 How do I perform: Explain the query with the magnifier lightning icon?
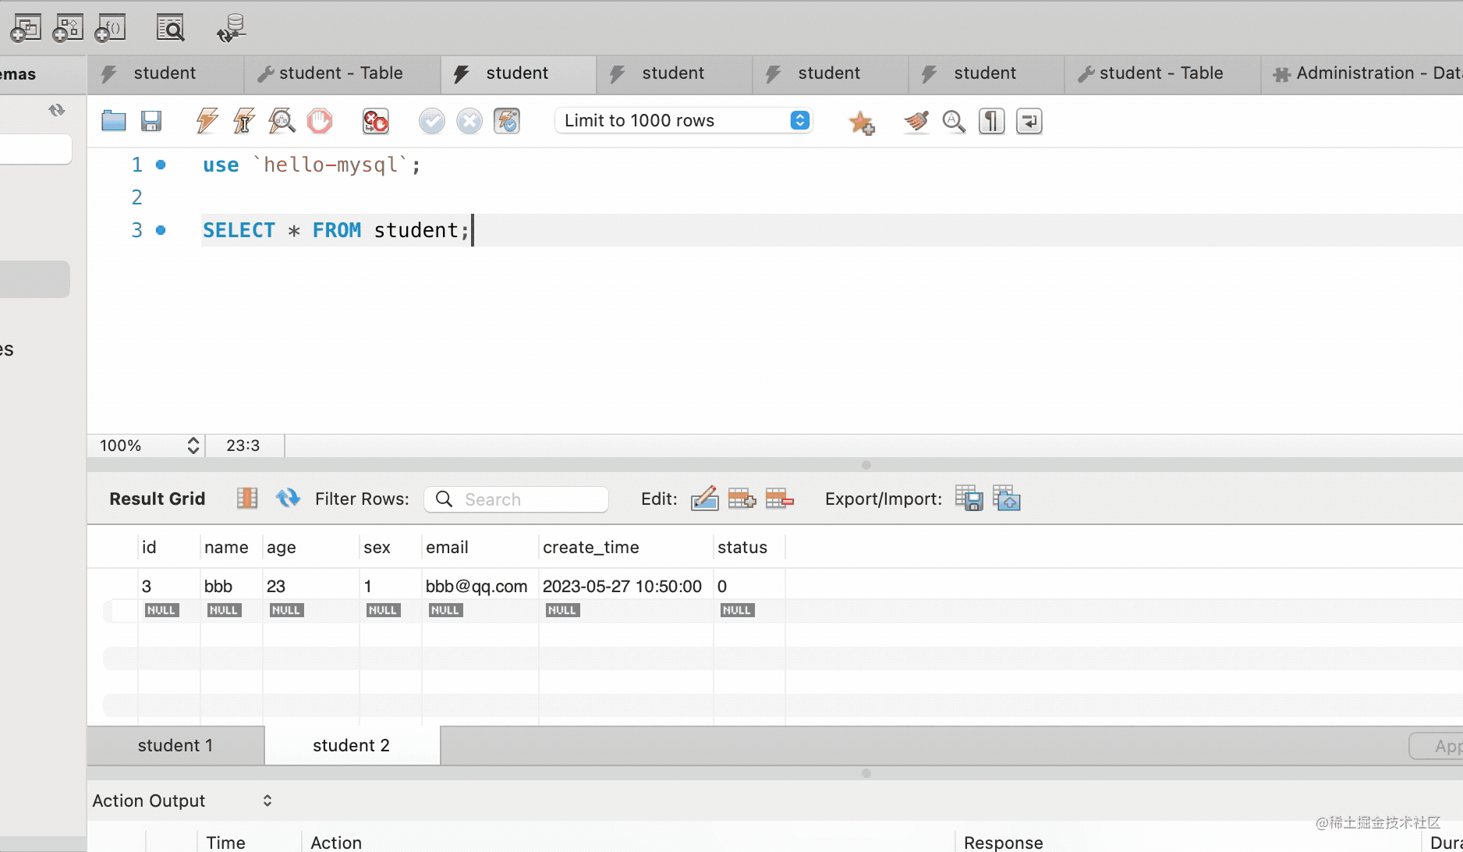(282, 121)
